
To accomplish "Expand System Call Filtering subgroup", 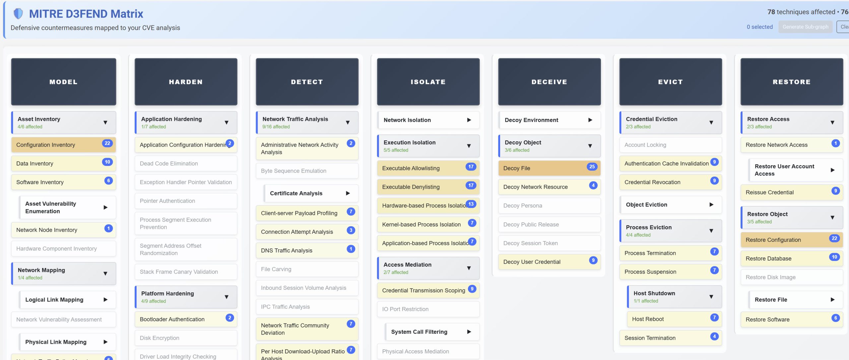I will 432,332.
